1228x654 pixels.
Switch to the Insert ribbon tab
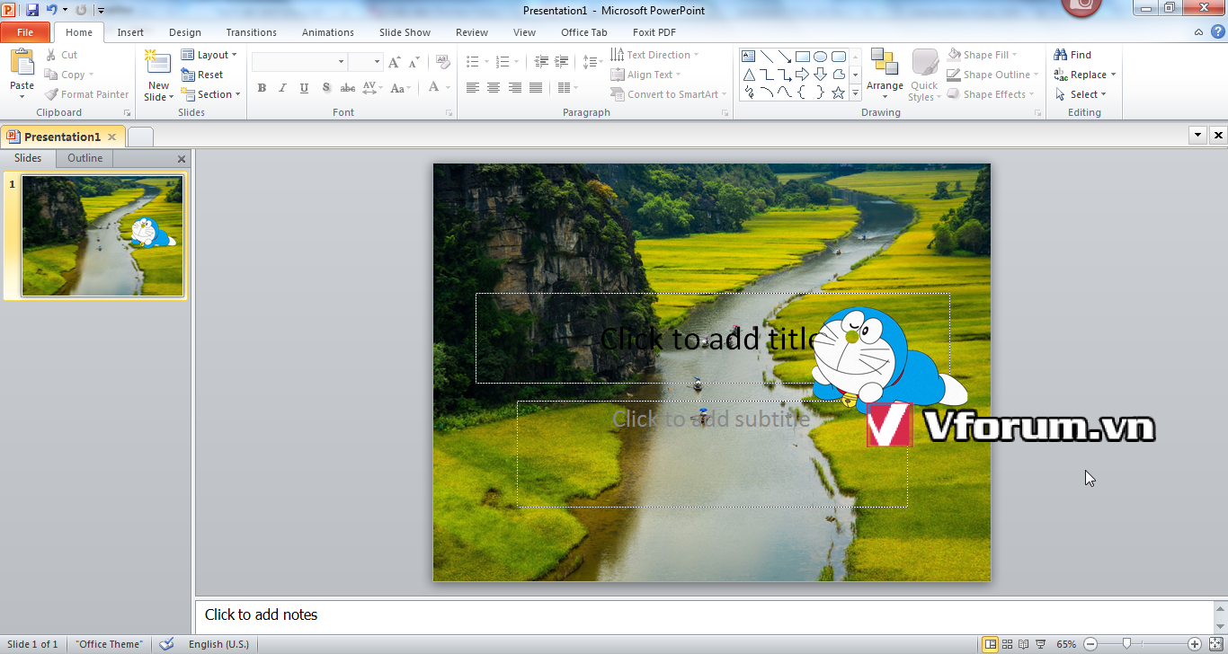tap(130, 32)
